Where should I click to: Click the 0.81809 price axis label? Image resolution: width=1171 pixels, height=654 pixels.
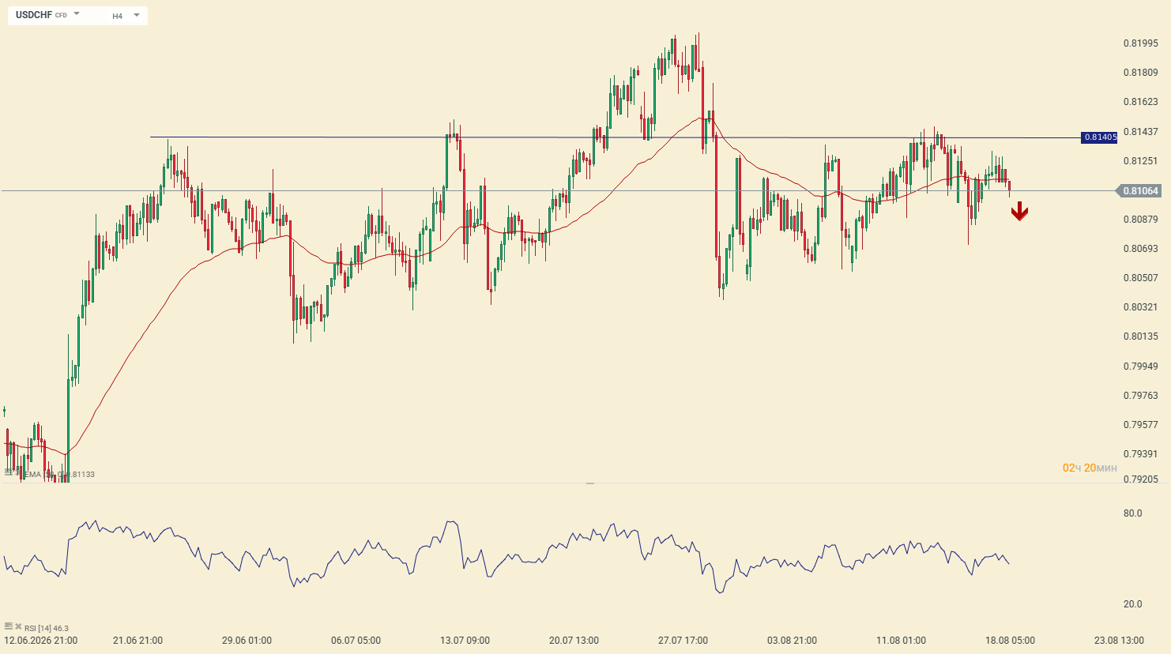(1141, 73)
